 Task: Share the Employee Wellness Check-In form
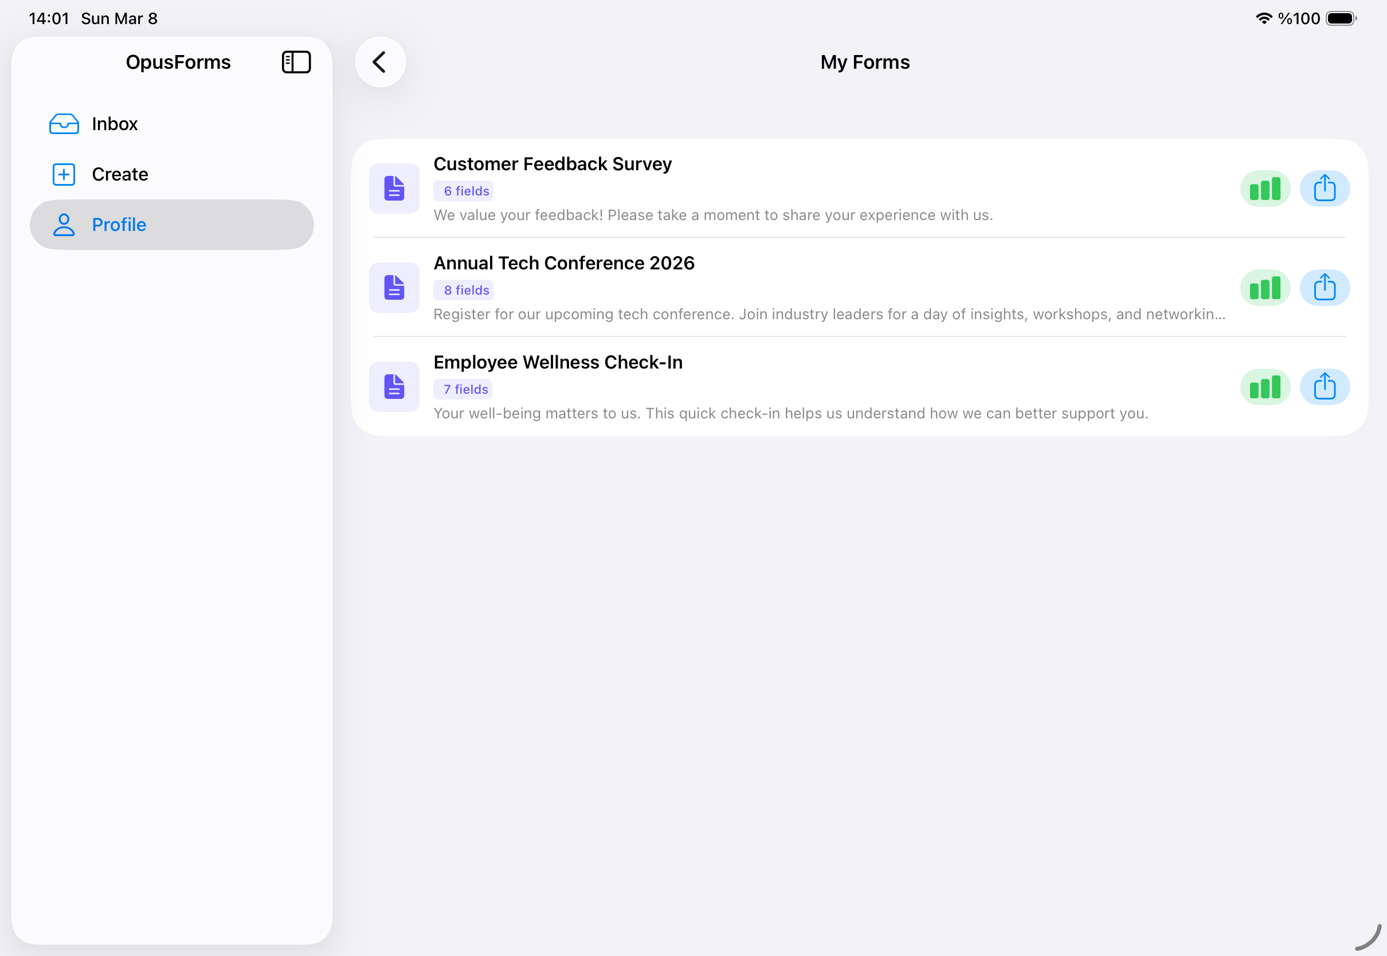1324,387
